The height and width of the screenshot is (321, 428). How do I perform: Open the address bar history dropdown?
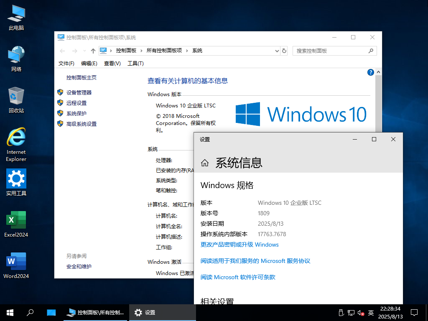click(x=277, y=51)
